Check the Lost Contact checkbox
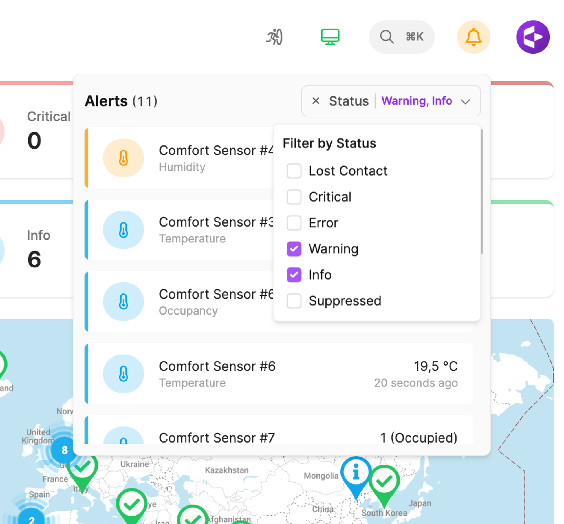The image size is (564, 524). 294,171
